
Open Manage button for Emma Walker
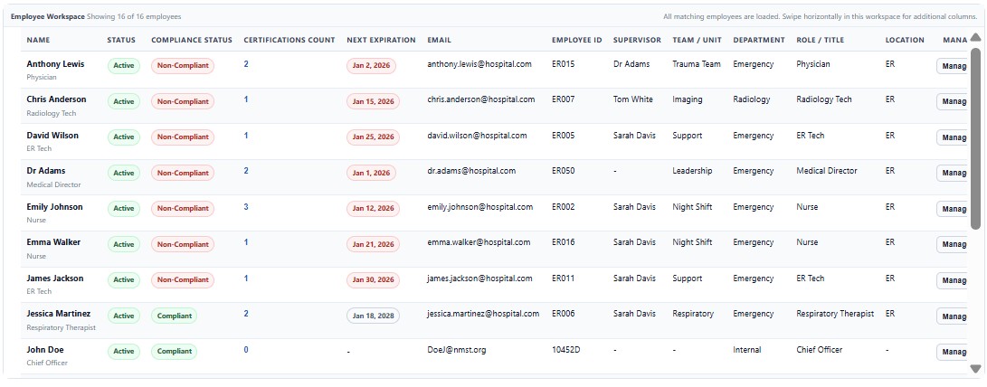point(952,244)
